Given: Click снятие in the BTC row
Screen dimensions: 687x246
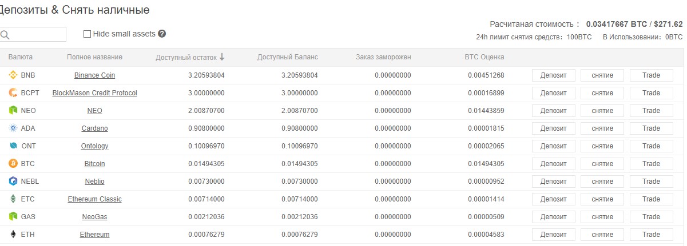Looking at the screenshot, I should tap(602, 164).
